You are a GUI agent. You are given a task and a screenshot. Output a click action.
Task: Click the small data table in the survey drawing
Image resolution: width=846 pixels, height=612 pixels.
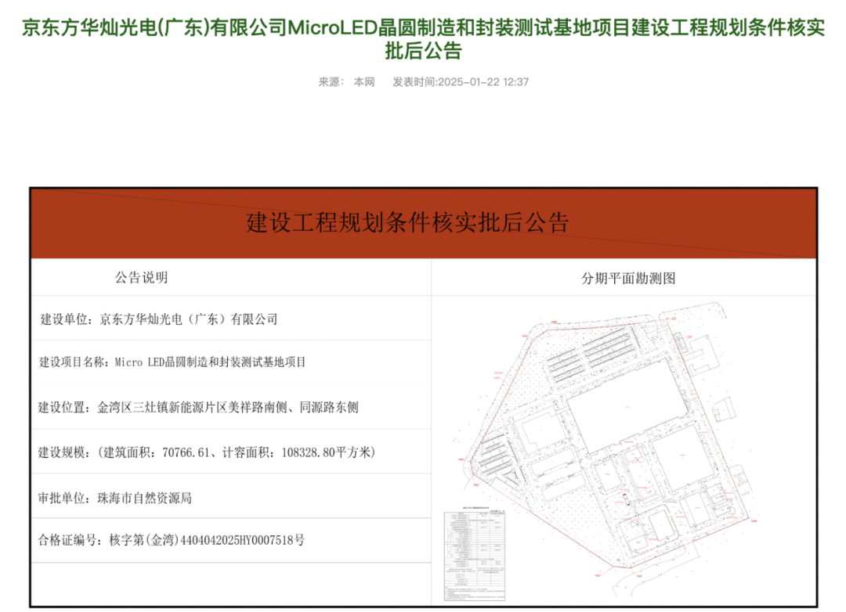475,555
